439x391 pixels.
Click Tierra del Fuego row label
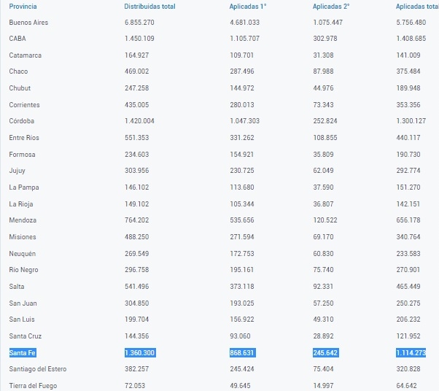click(x=33, y=385)
